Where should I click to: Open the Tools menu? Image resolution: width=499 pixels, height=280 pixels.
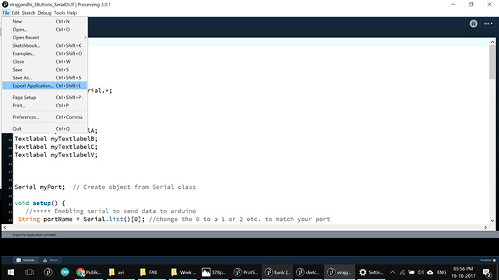coord(59,13)
